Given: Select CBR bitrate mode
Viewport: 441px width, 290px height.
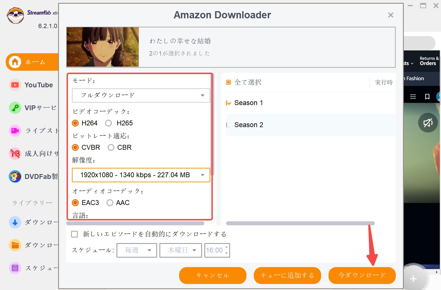Looking at the screenshot, I should tap(111, 147).
